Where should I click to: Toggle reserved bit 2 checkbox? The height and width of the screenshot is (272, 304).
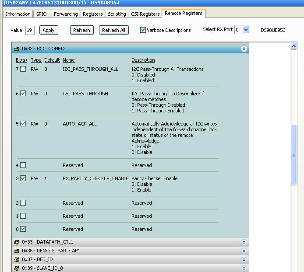tap(23, 203)
